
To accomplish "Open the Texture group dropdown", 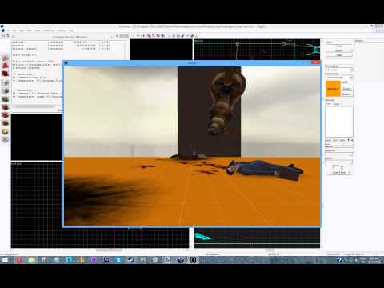I will [339, 70].
